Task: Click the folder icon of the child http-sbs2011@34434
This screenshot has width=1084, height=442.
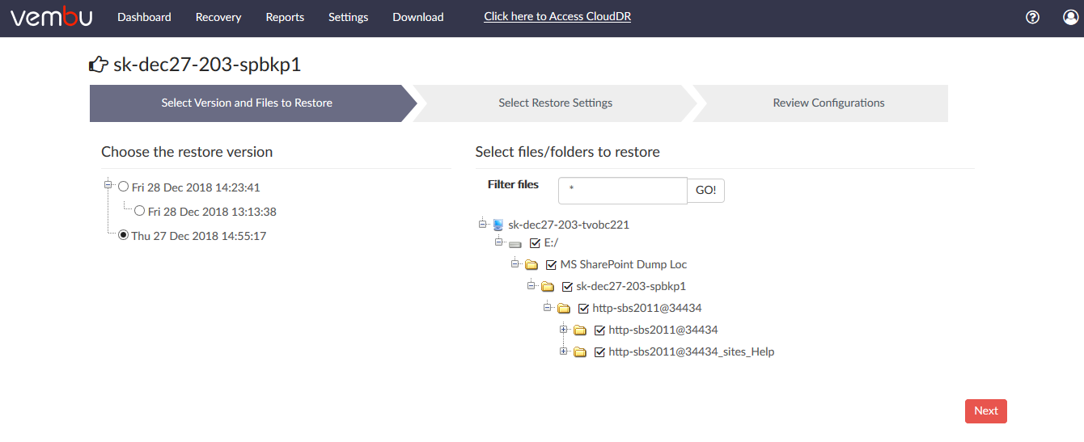Action: [580, 330]
